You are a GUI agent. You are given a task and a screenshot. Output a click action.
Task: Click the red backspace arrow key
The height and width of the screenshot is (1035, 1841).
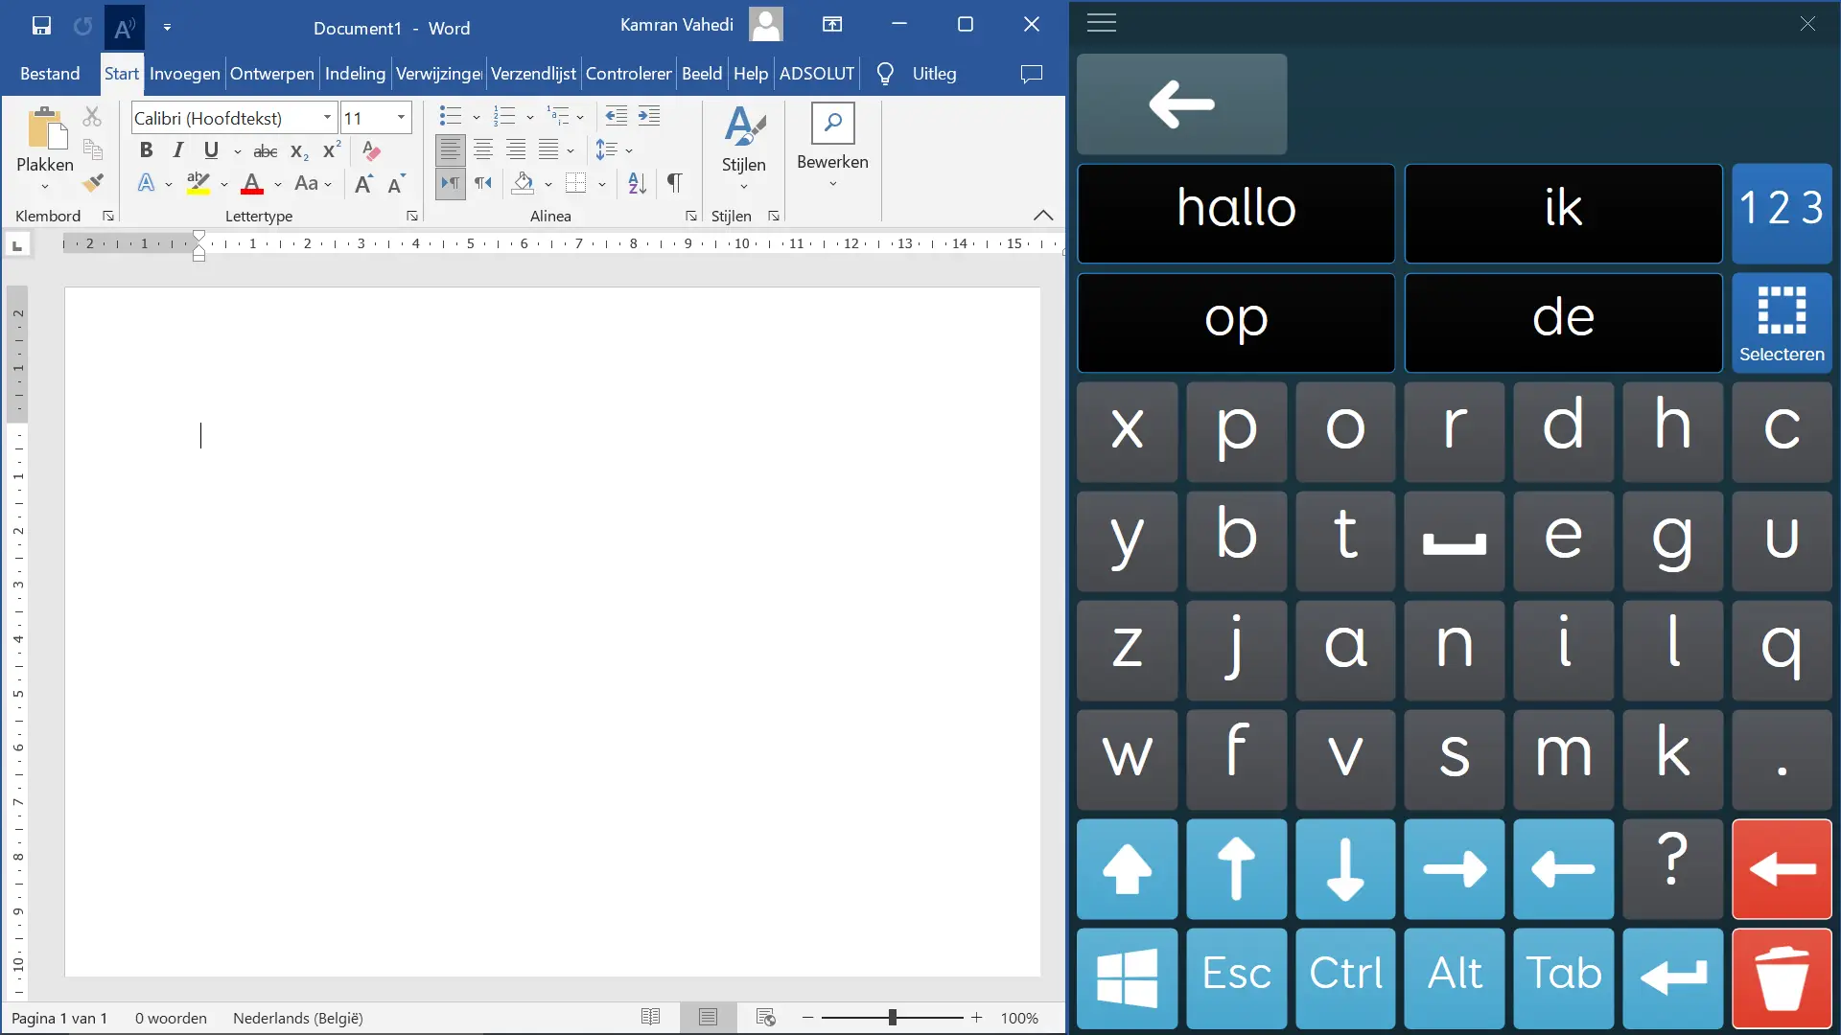pyautogui.click(x=1782, y=869)
